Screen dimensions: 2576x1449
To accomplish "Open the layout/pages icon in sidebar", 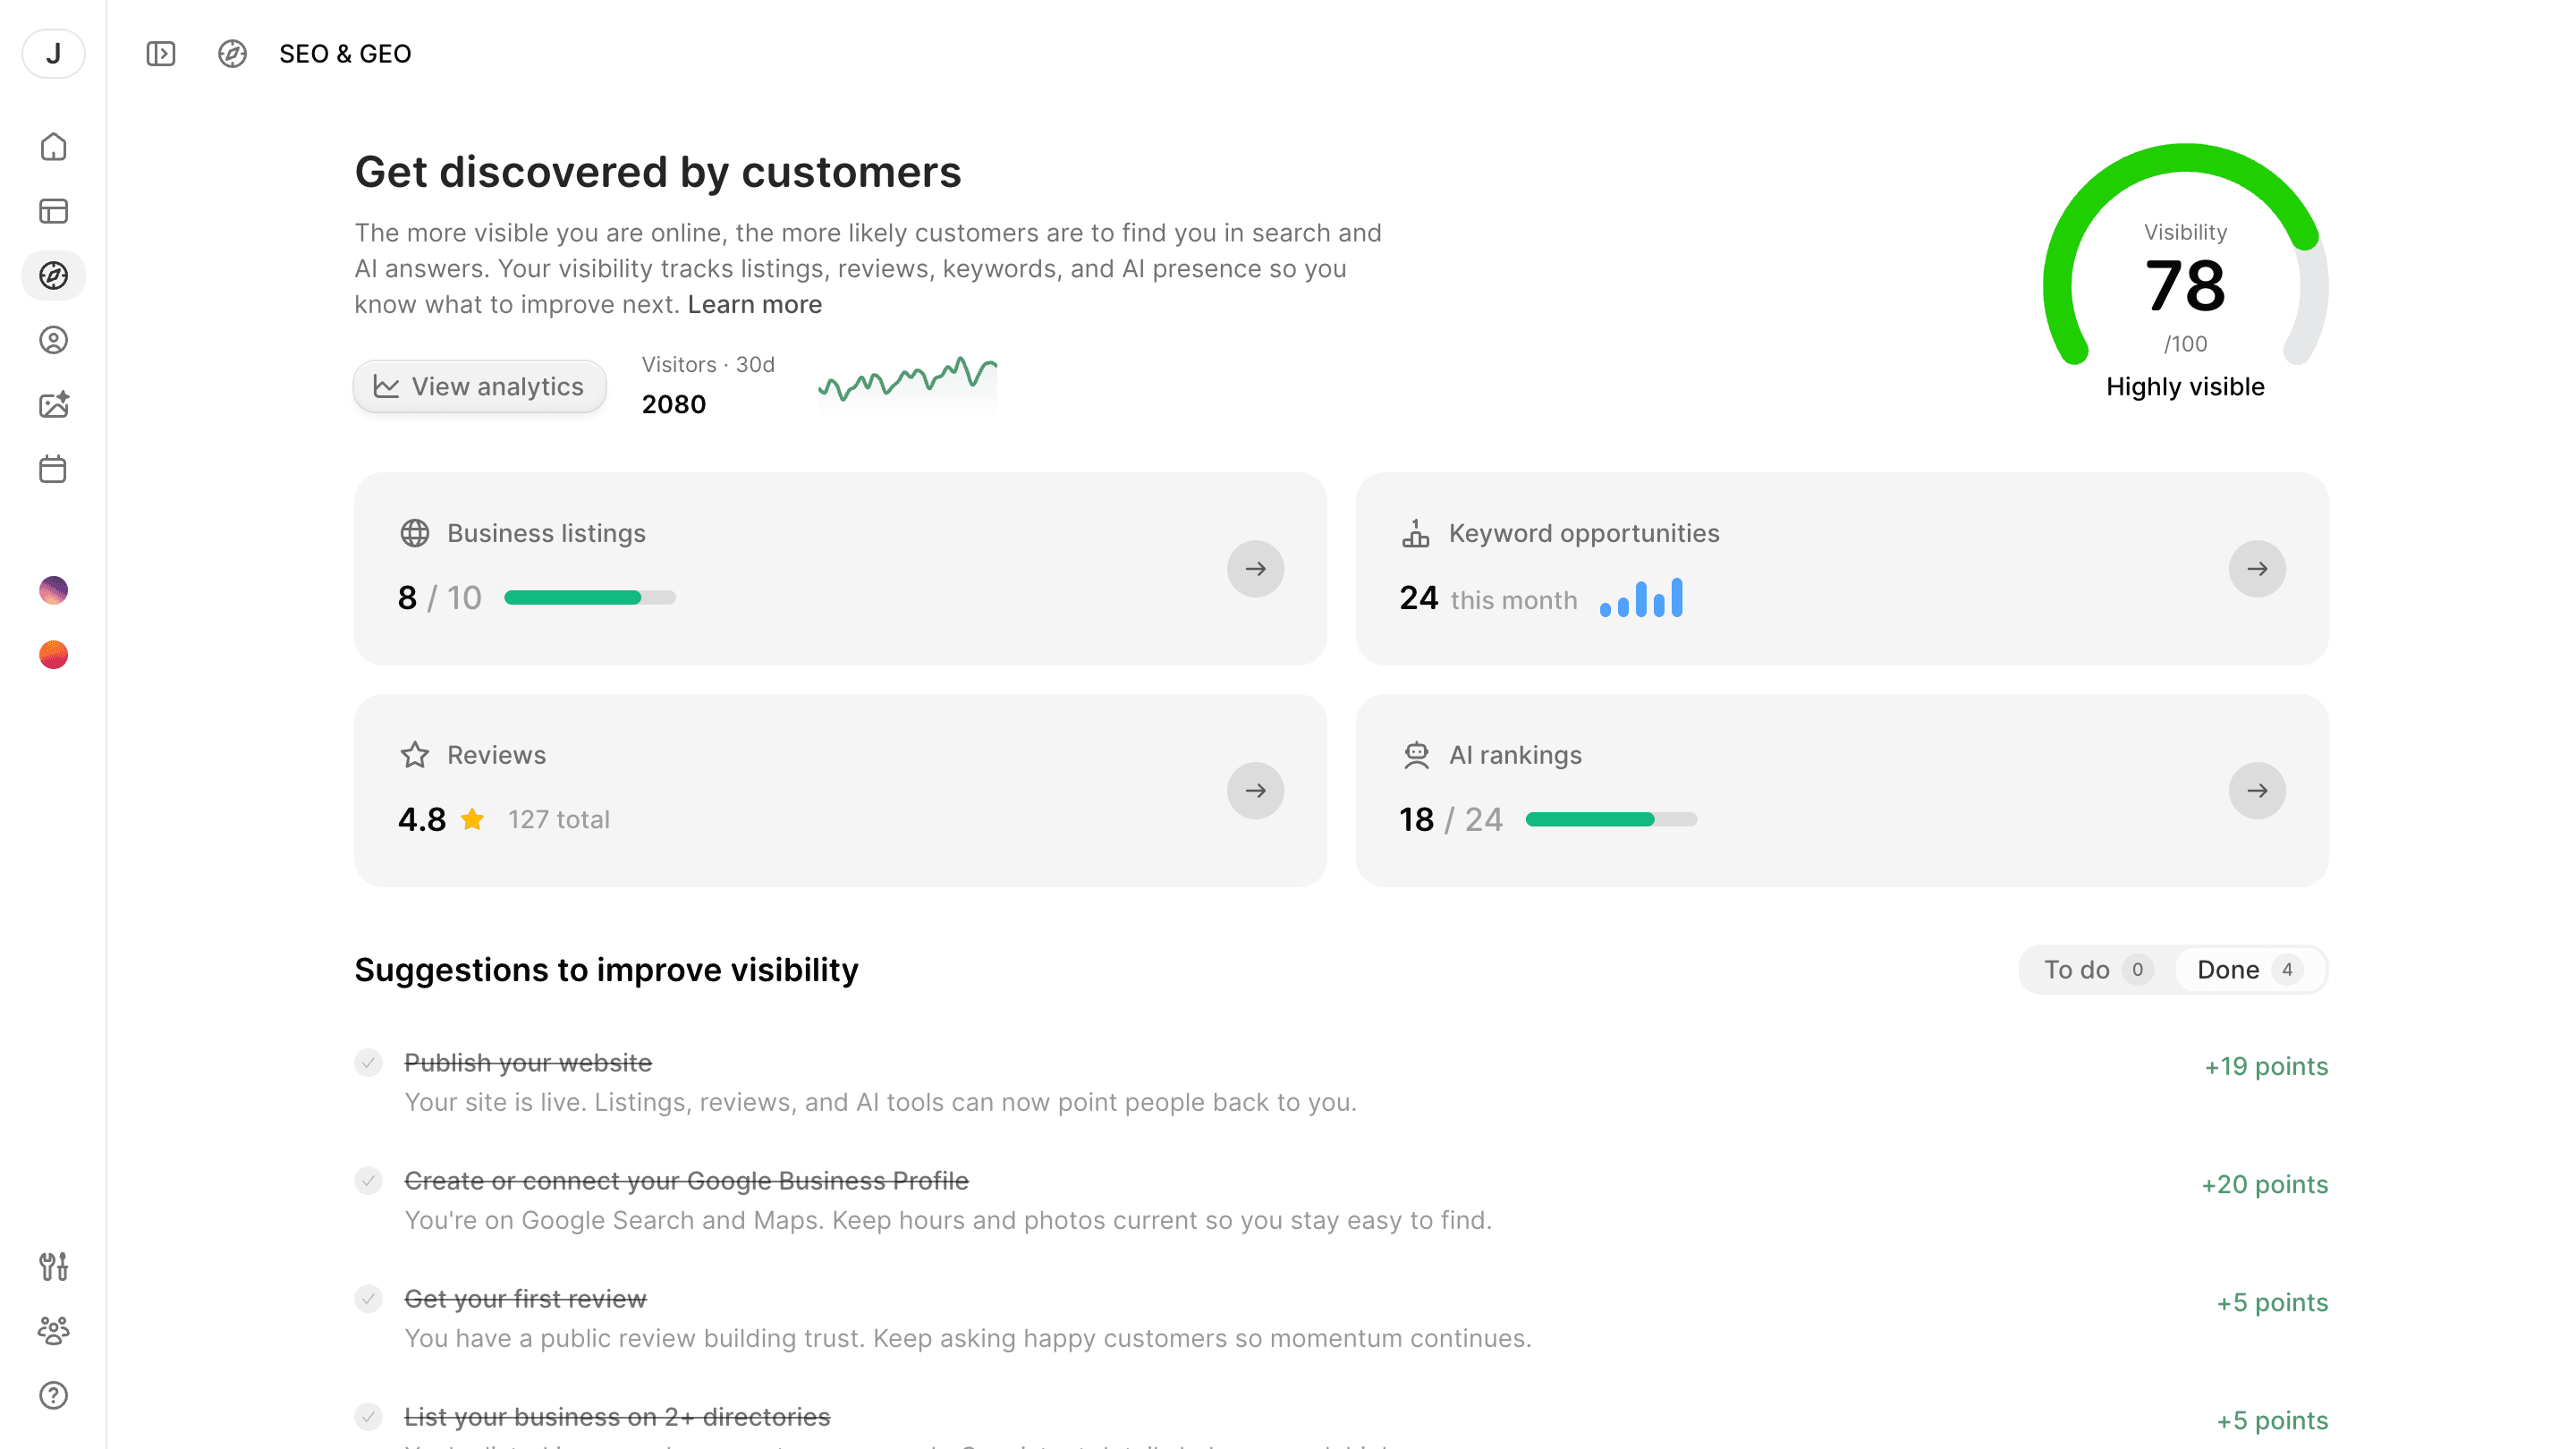I will pyautogui.click(x=53, y=211).
